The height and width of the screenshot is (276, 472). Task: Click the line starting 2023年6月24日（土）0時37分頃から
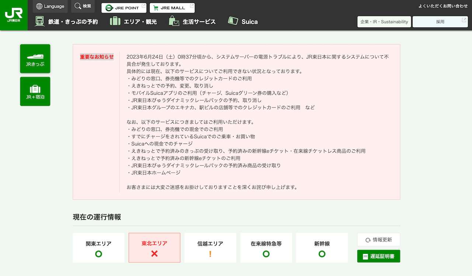point(258,57)
